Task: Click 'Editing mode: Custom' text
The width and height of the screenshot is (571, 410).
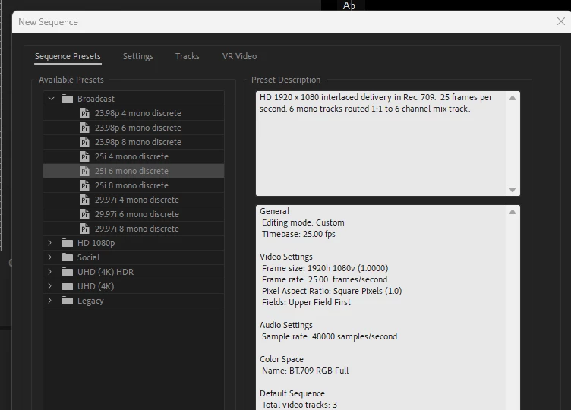Action: (x=303, y=222)
